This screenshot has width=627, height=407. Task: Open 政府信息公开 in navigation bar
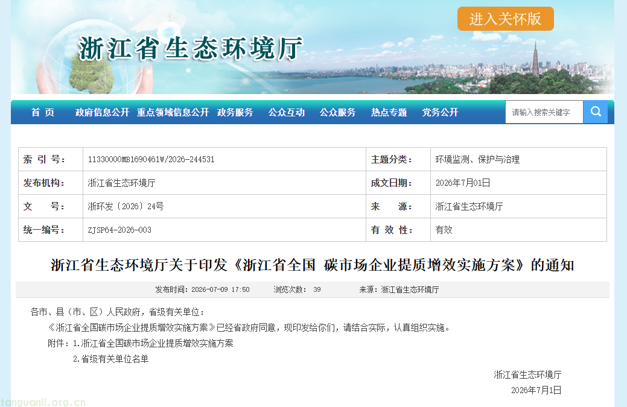102,113
